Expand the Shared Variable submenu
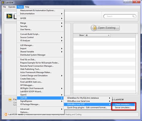 (40, 52)
